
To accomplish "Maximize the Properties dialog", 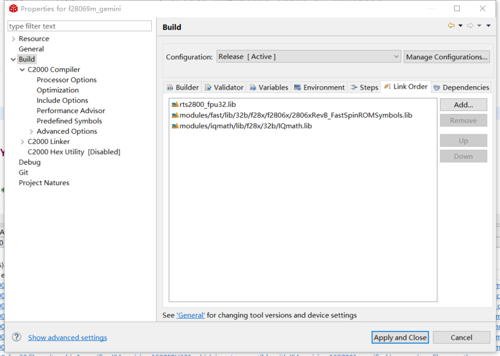I will tap(457, 8).
